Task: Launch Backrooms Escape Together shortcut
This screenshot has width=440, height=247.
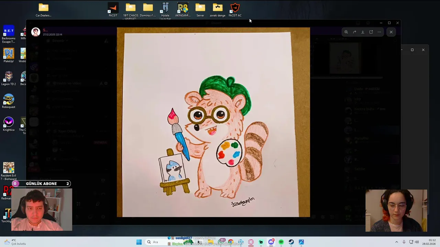Action: pos(9,34)
